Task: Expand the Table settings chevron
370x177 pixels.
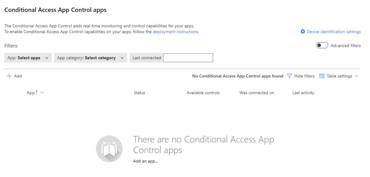Action: tap(357, 76)
